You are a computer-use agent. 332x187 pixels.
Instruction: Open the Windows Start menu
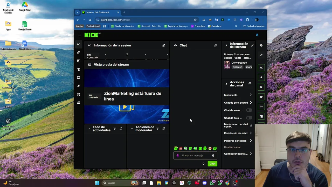coord(97,183)
